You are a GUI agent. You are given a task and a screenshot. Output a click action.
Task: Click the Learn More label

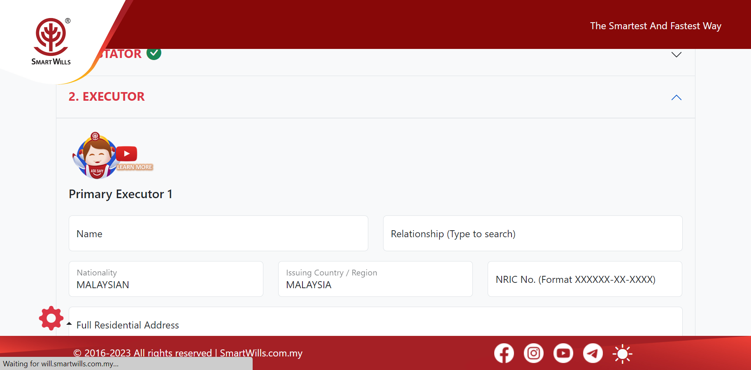[135, 167]
